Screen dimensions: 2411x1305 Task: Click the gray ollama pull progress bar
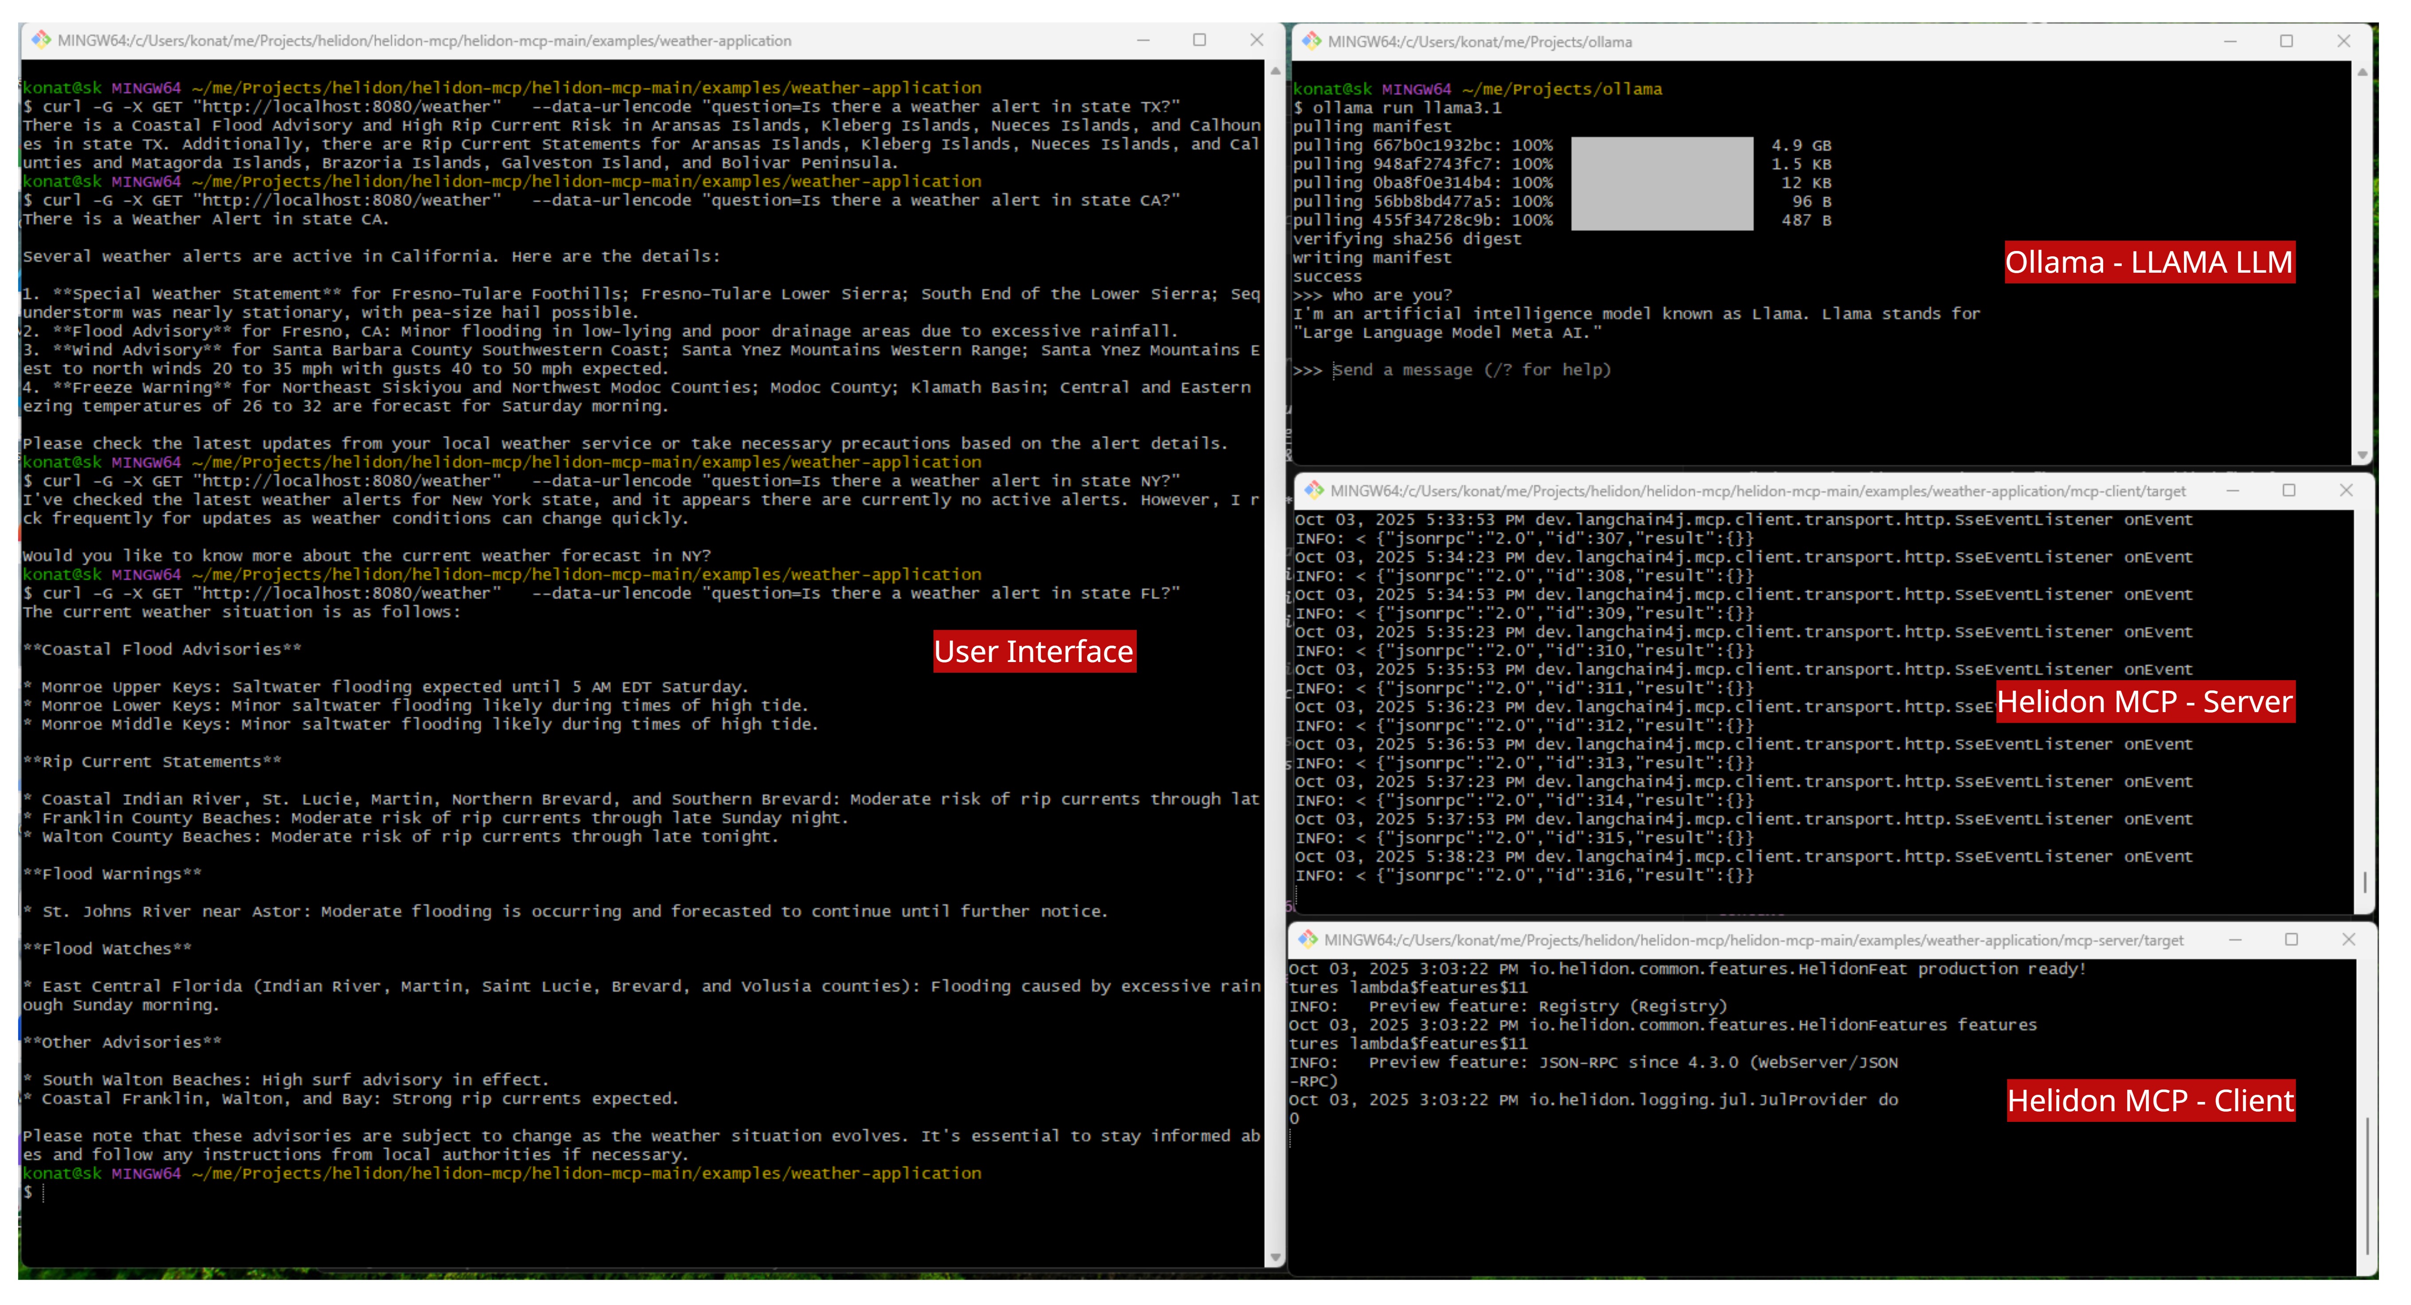pyautogui.click(x=1661, y=183)
